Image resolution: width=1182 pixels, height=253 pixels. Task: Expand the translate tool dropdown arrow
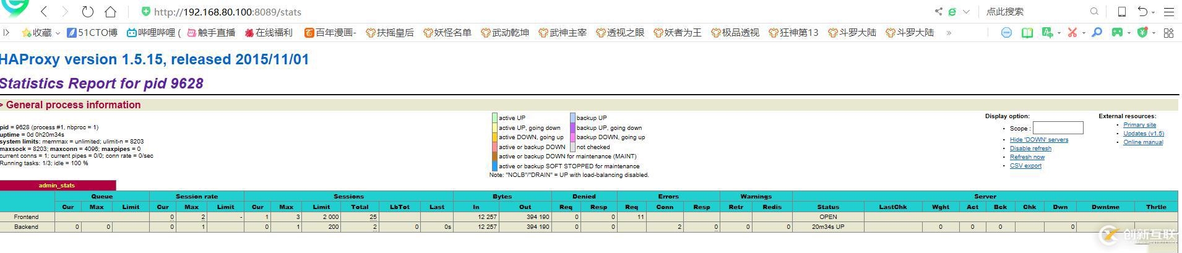pyautogui.click(x=1059, y=33)
